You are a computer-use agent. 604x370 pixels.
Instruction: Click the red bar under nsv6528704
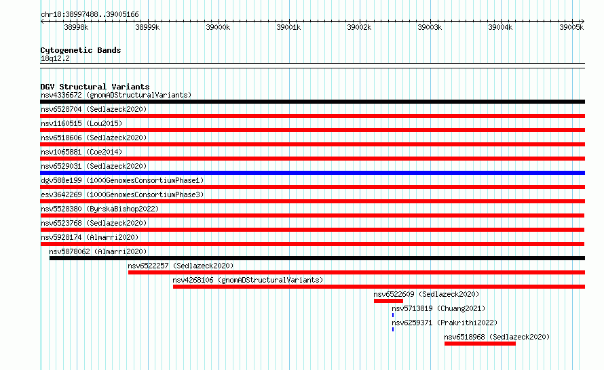[x=312, y=116]
